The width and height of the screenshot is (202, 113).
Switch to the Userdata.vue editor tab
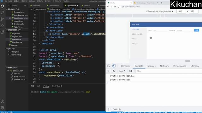(53, 6)
